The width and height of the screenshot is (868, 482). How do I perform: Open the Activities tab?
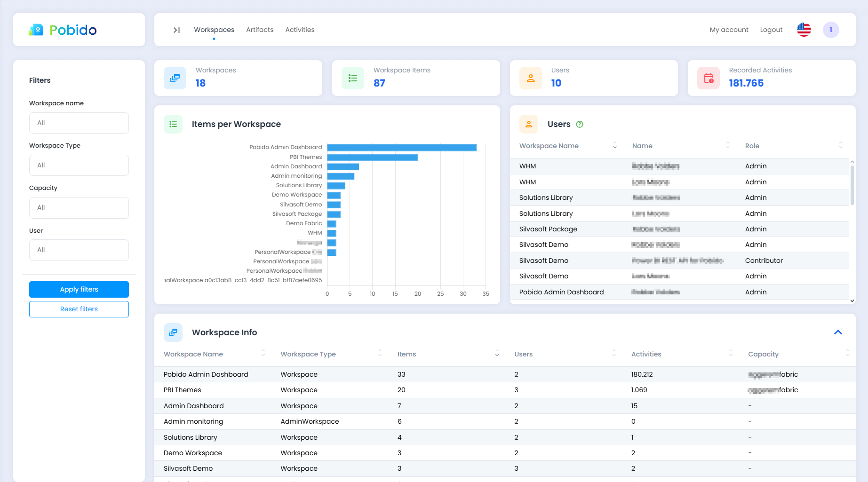pyautogui.click(x=300, y=30)
